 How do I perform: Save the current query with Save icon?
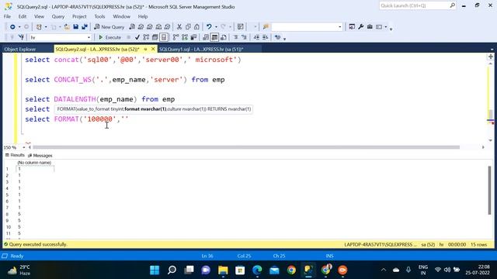click(76, 27)
